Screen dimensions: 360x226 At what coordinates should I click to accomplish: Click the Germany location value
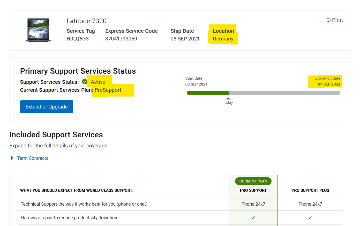[223, 39]
